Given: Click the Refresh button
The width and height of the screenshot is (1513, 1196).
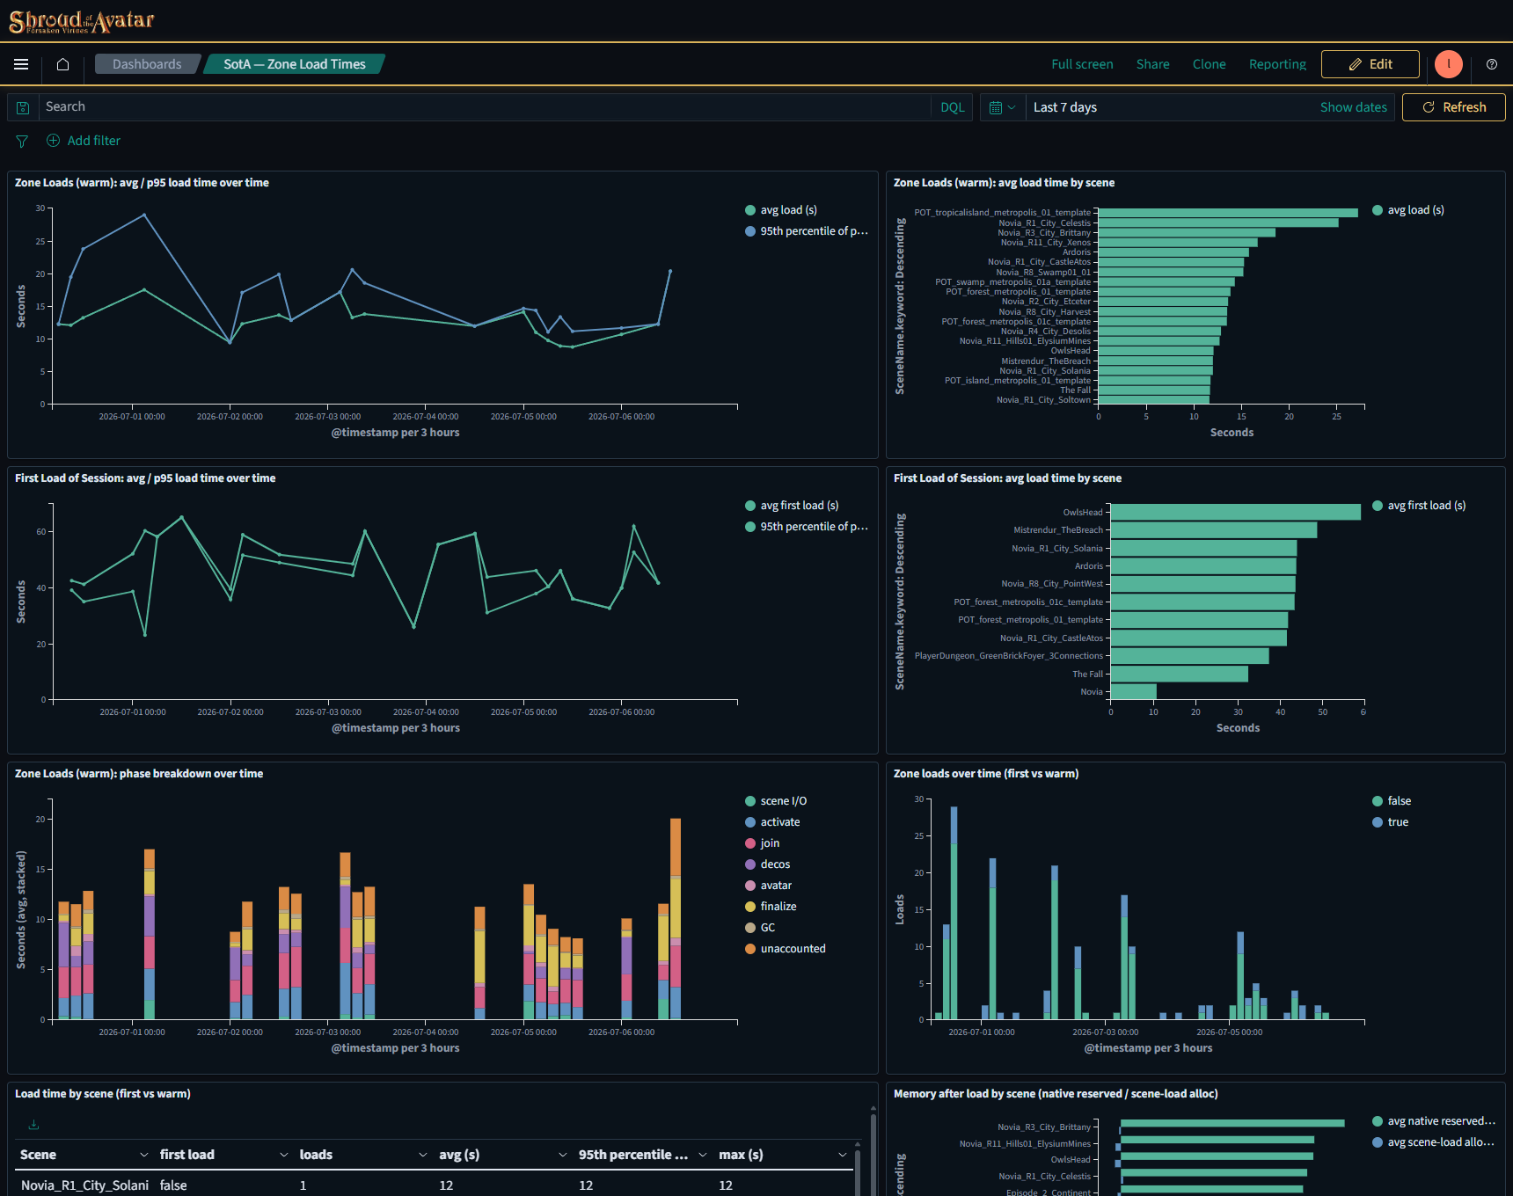Looking at the screenshot, I should click(x=1453, y=107).
